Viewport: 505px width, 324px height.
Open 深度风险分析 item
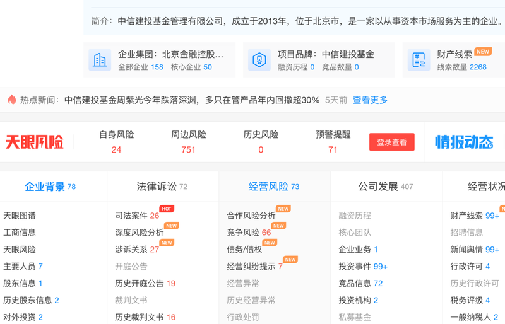point(139,233)
